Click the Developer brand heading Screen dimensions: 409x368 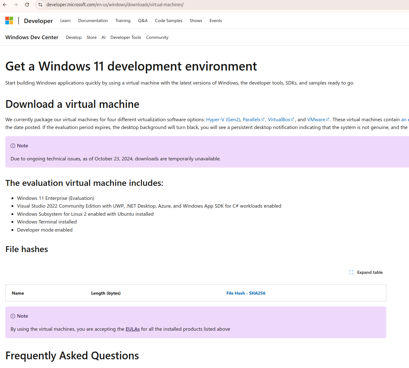[38, 21]
